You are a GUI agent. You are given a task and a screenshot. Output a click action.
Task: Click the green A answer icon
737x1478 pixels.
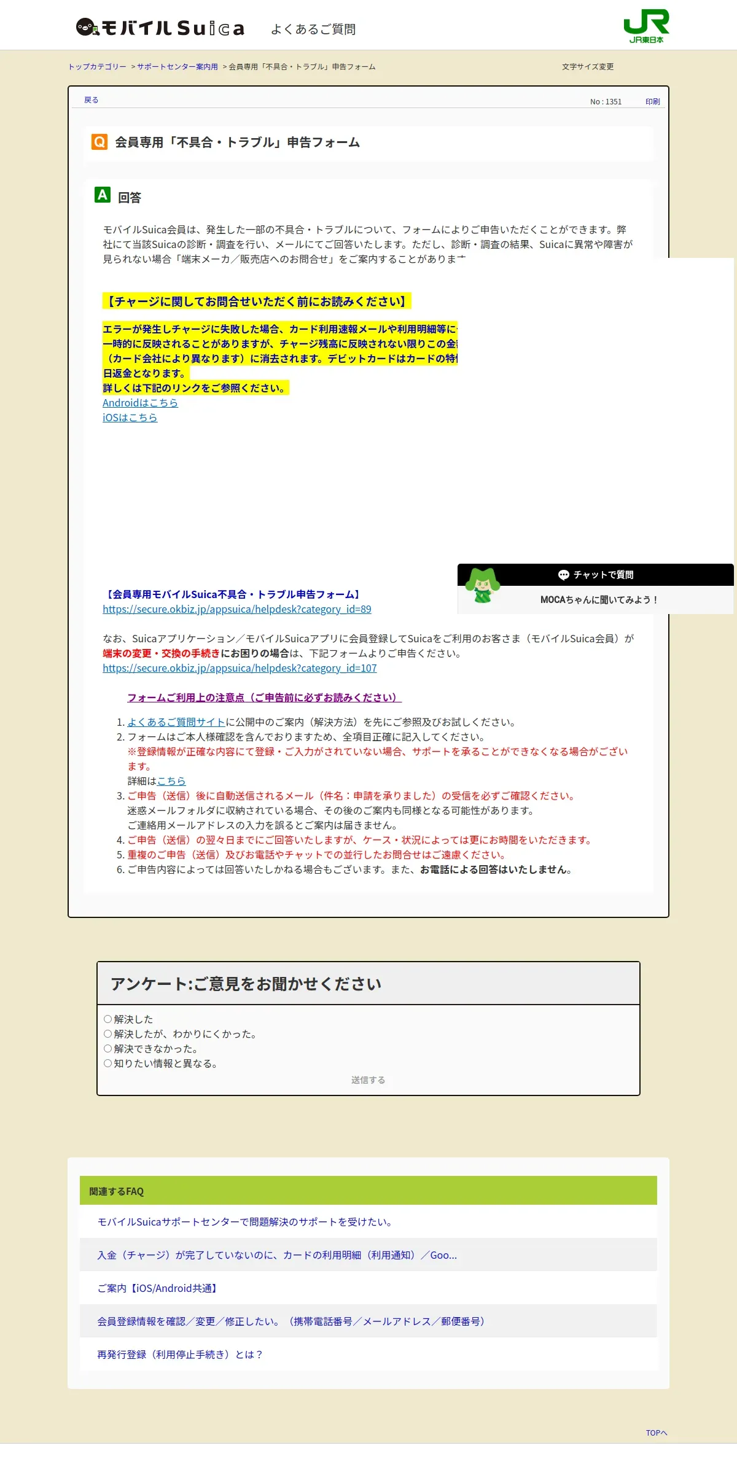tap(102, 195)
